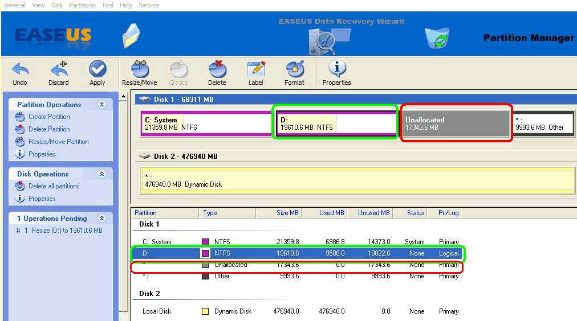Collapse the Operations Pending panel
The width and height of the screenshot is (577, 321).
pos(102,219)
